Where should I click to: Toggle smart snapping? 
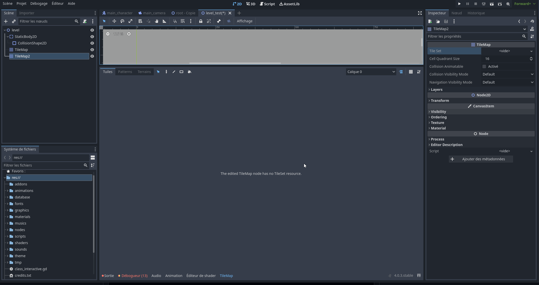coord(175,21)
